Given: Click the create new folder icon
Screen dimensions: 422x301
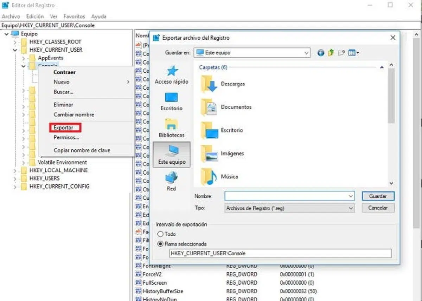Looking at the screenshot, I should click(341, 53).
